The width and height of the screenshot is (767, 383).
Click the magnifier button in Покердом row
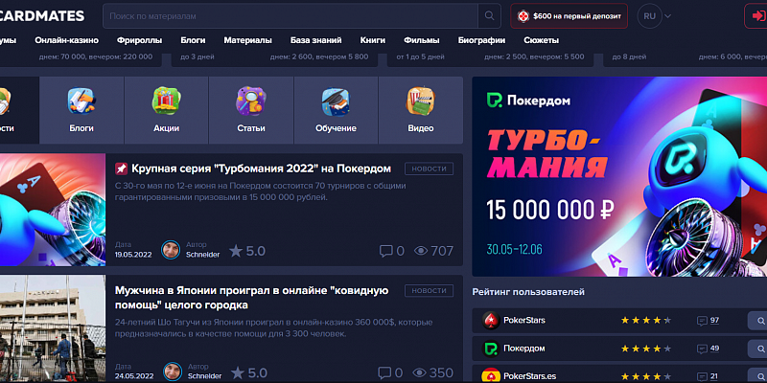point(758,349)
